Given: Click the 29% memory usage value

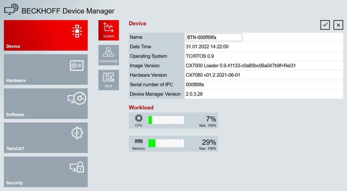Looking at the screenshot, I should pyautogui.click(x=209, y=142).
